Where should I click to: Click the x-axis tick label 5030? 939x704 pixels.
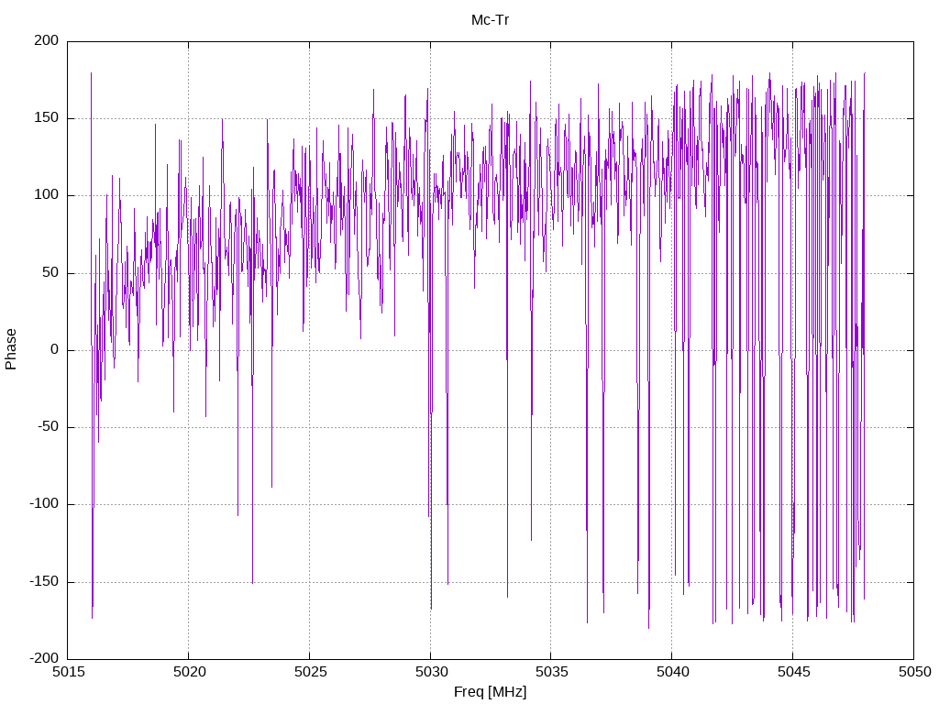[431, 672]
